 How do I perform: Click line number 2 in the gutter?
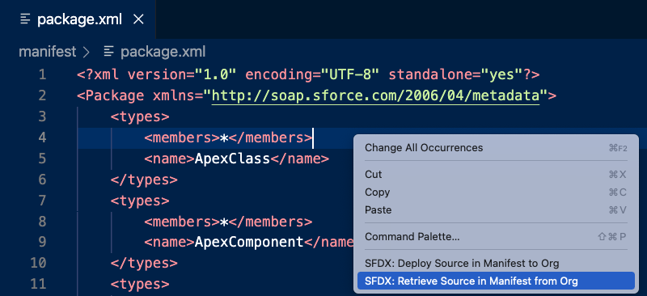point(42,95)
